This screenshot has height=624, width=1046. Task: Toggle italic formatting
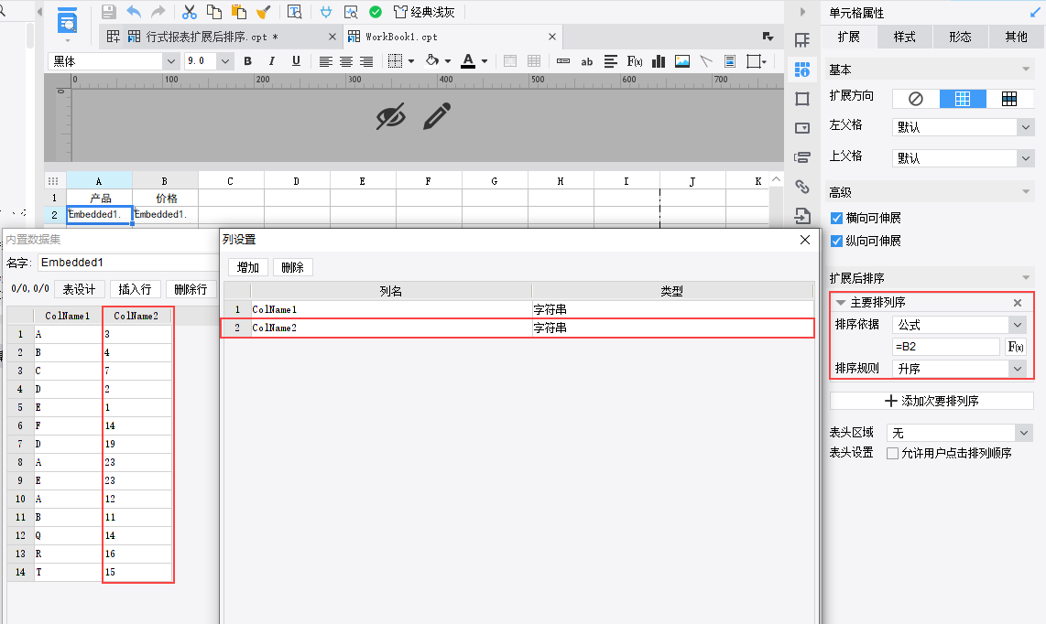(271, 61)
